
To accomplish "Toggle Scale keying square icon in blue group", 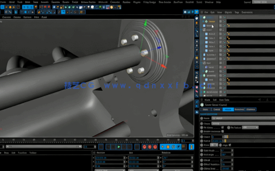I will tap(168, 147).
